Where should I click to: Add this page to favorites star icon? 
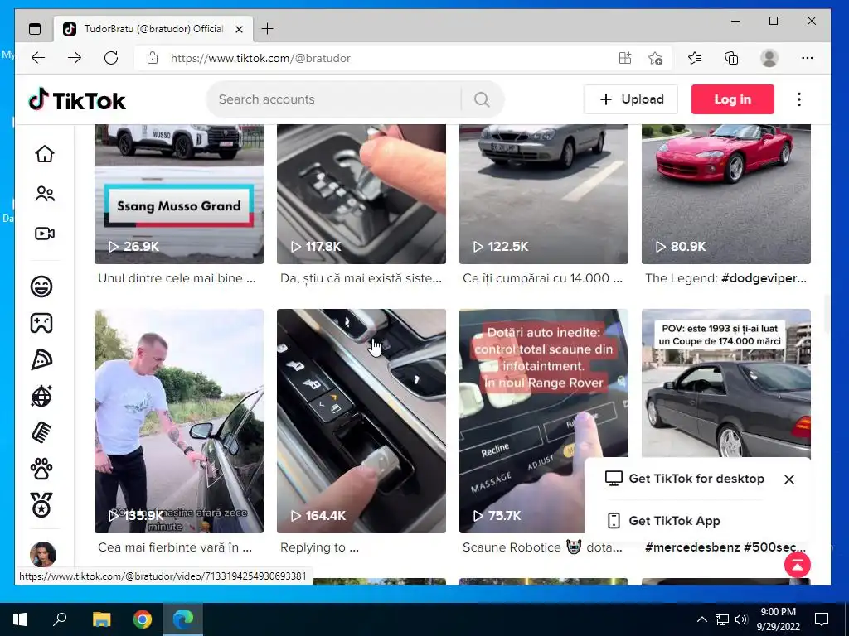655,58
